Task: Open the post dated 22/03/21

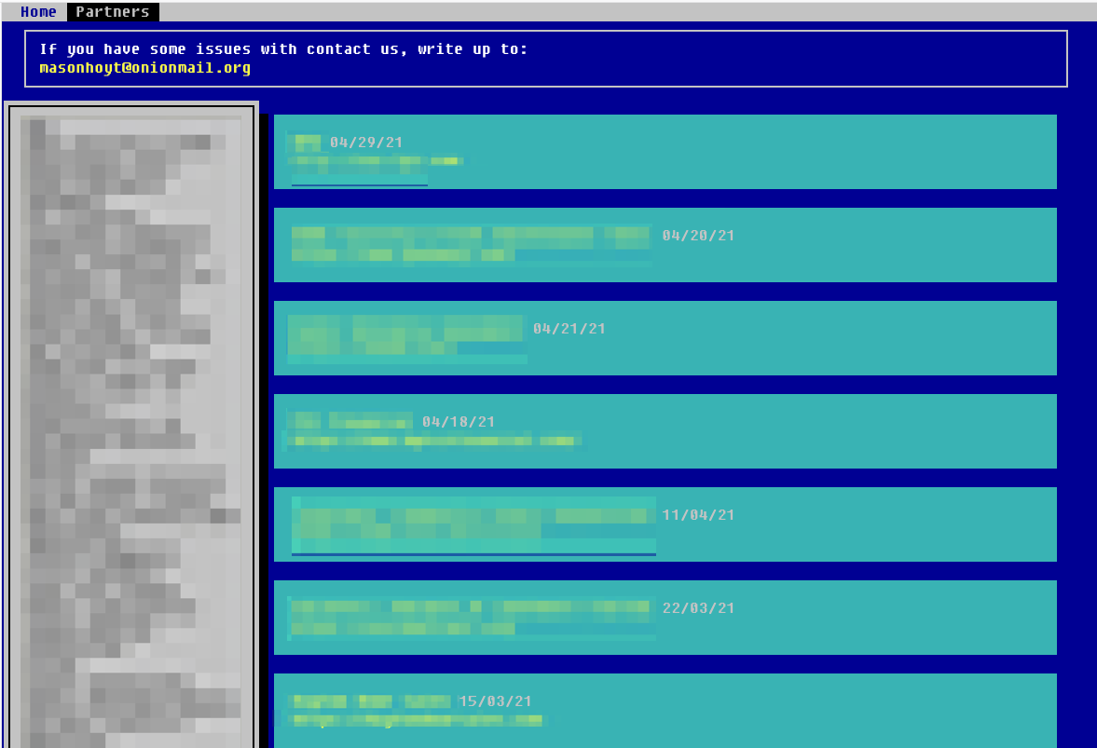Action: click(665, 617)
